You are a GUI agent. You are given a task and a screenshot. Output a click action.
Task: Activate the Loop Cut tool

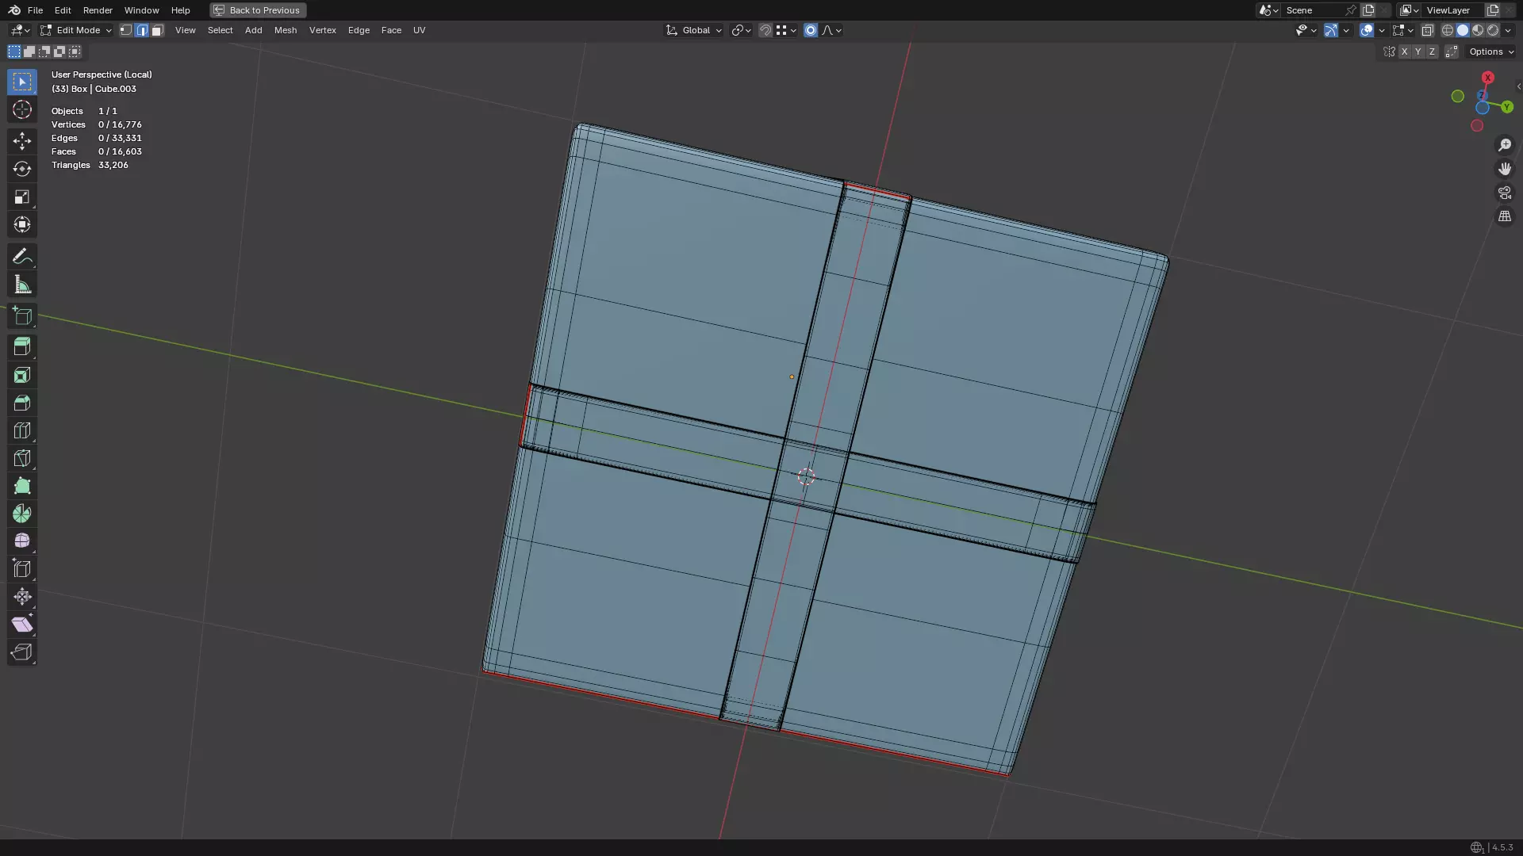click(22, 430)
